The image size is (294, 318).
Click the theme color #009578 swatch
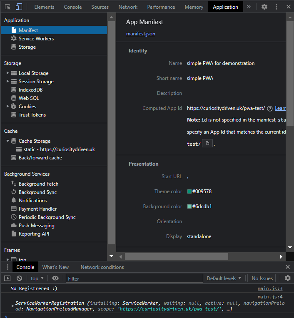(189, 191)
